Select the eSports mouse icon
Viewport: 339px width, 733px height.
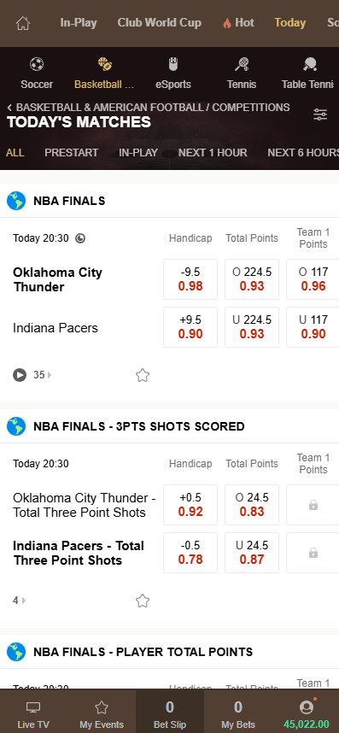coord(173,64)
